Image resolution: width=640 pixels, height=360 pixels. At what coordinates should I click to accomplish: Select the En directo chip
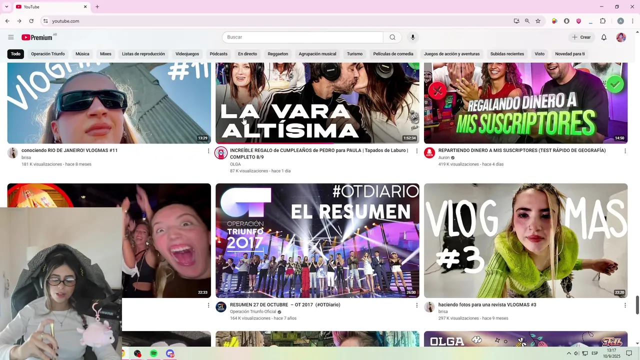247,54
